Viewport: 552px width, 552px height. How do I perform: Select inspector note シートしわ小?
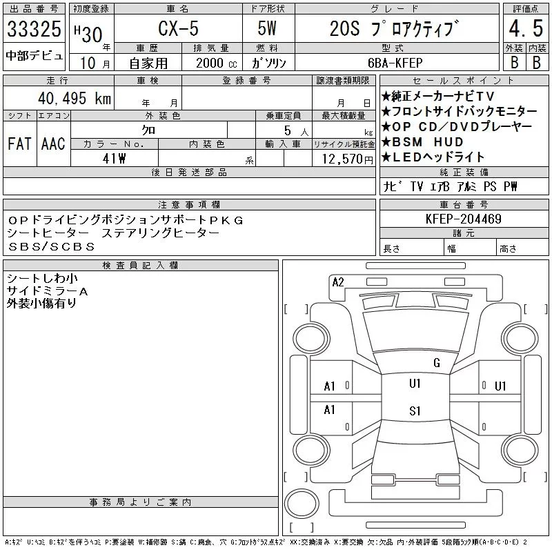(42, 279)
